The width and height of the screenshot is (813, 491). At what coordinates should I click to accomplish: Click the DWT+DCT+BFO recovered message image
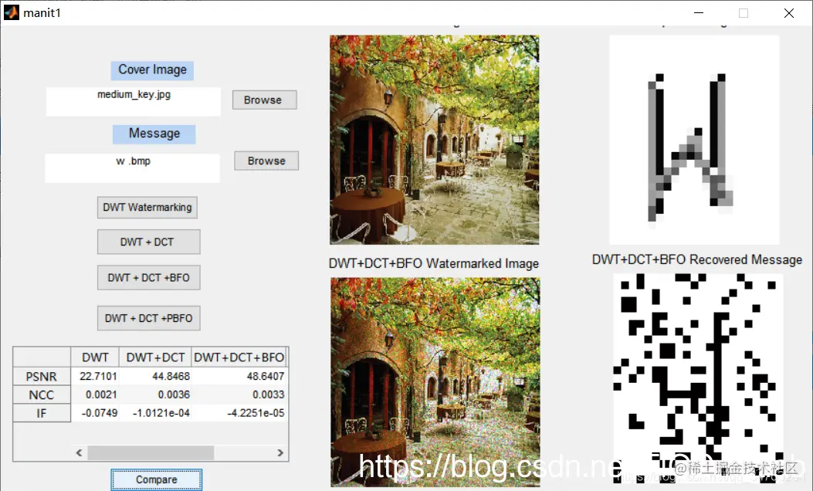[698, 378]
